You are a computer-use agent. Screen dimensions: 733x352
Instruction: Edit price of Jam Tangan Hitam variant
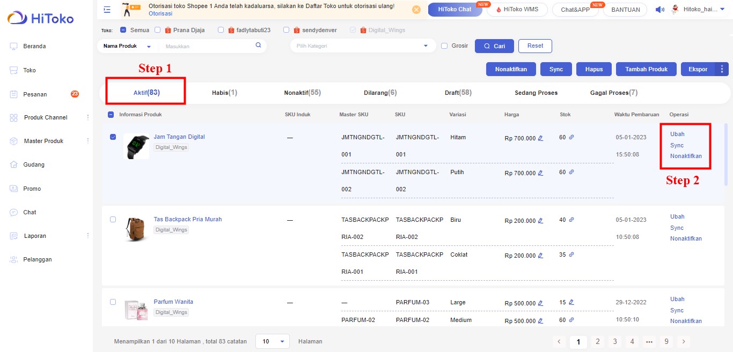click(x=540, y=138)
